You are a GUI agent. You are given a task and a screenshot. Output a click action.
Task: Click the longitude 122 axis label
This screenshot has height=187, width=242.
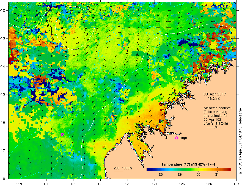click(x=100, y=184)
